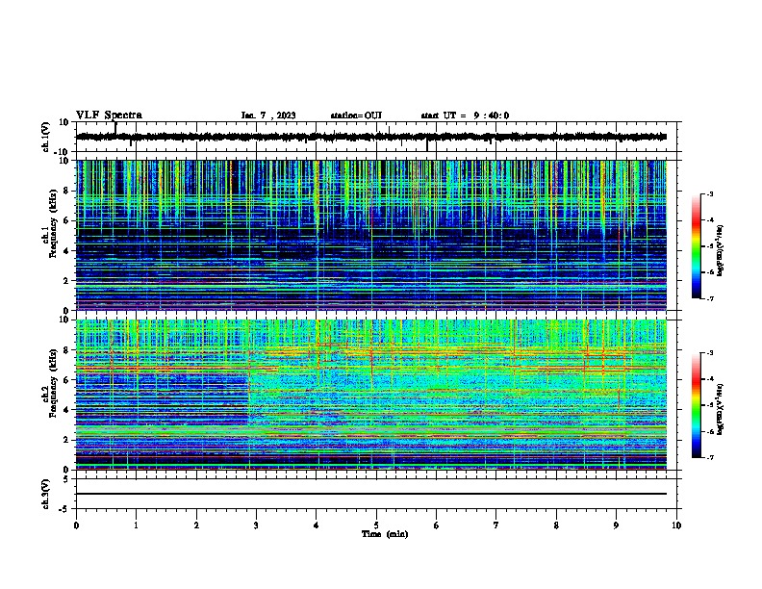Click the "-6" tick on ch.2 color bar
Image resolution: width=762 pixels, height=589 pixels.
coord(710,431)
